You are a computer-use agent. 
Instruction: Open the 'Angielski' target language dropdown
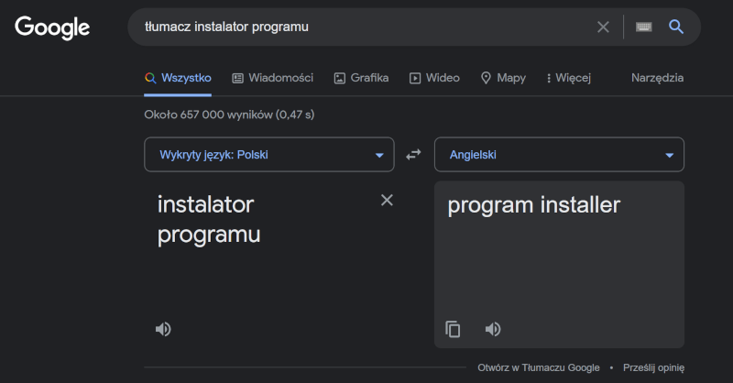[559, 155]
